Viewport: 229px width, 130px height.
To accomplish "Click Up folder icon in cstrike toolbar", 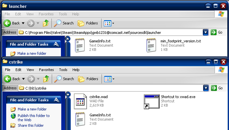I will (46, 79).
